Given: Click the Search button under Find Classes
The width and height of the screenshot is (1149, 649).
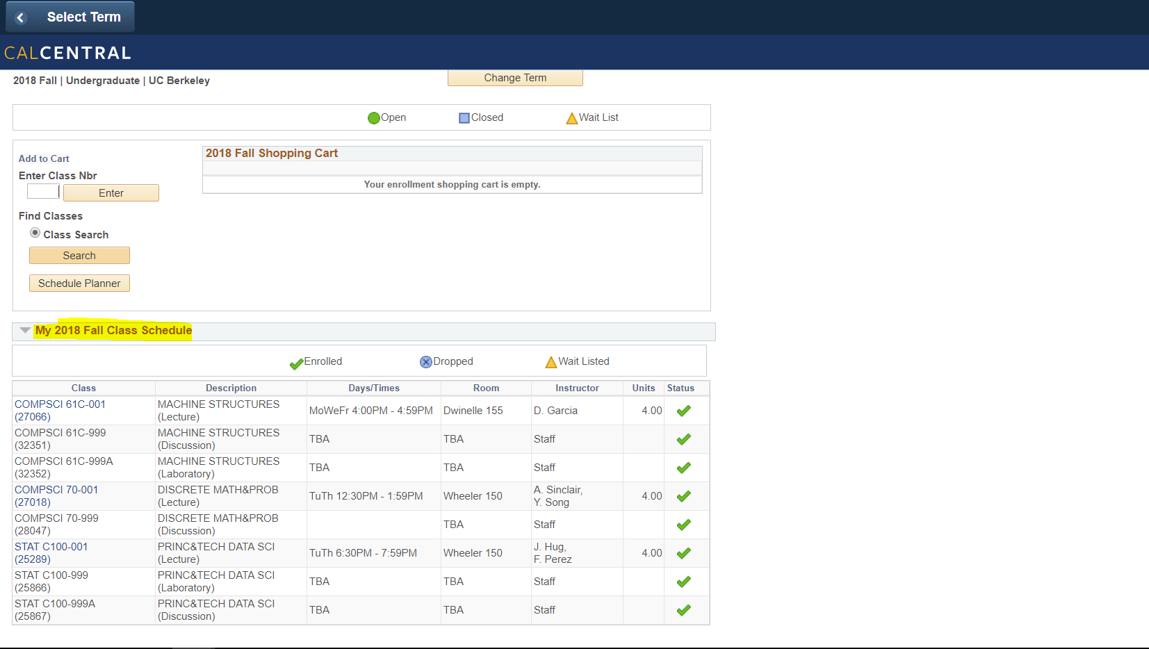Looking at the screenshot, I should [x=79, y=256].
